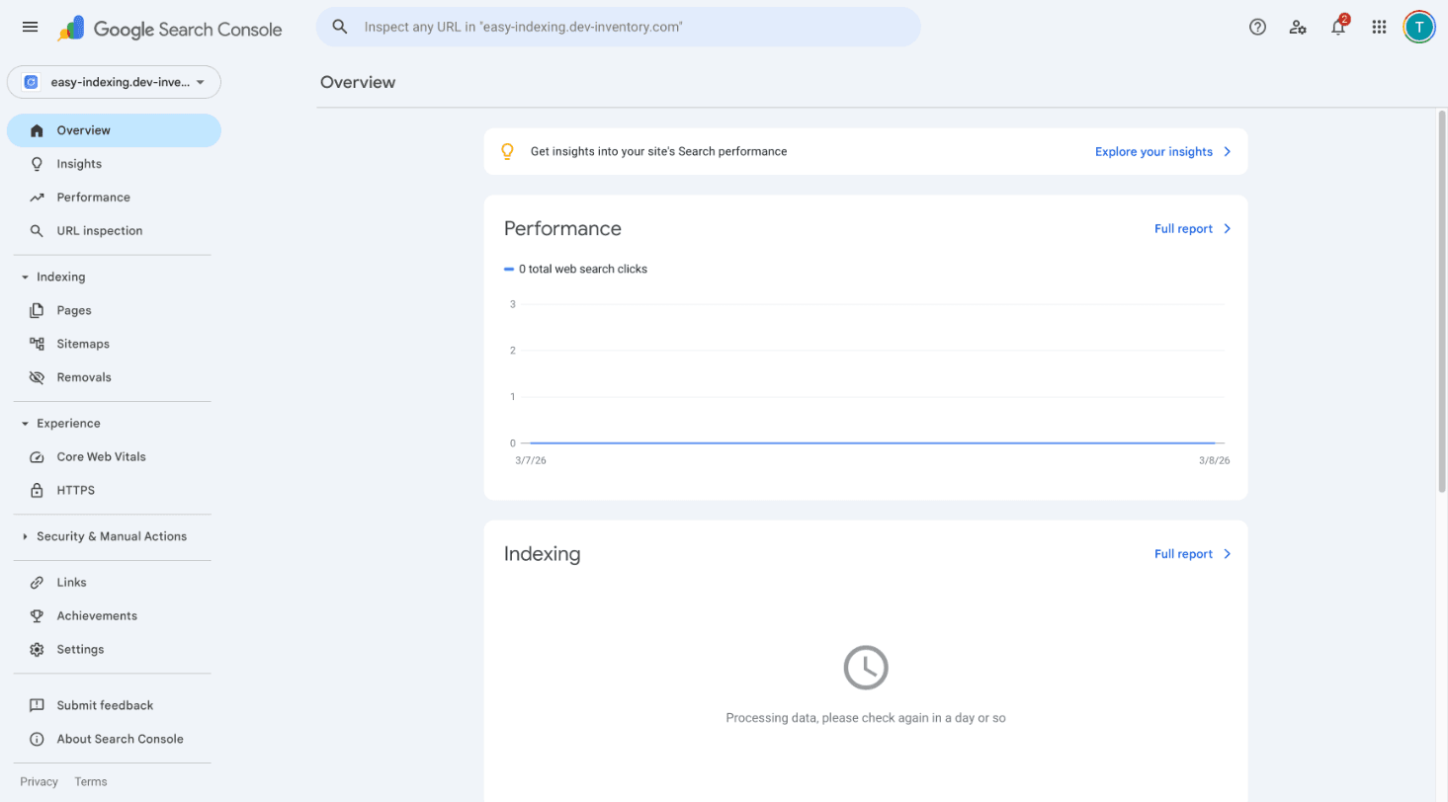Click the help question mark icon
Screen dimensions: 1448x802
tap(1257, 27)
